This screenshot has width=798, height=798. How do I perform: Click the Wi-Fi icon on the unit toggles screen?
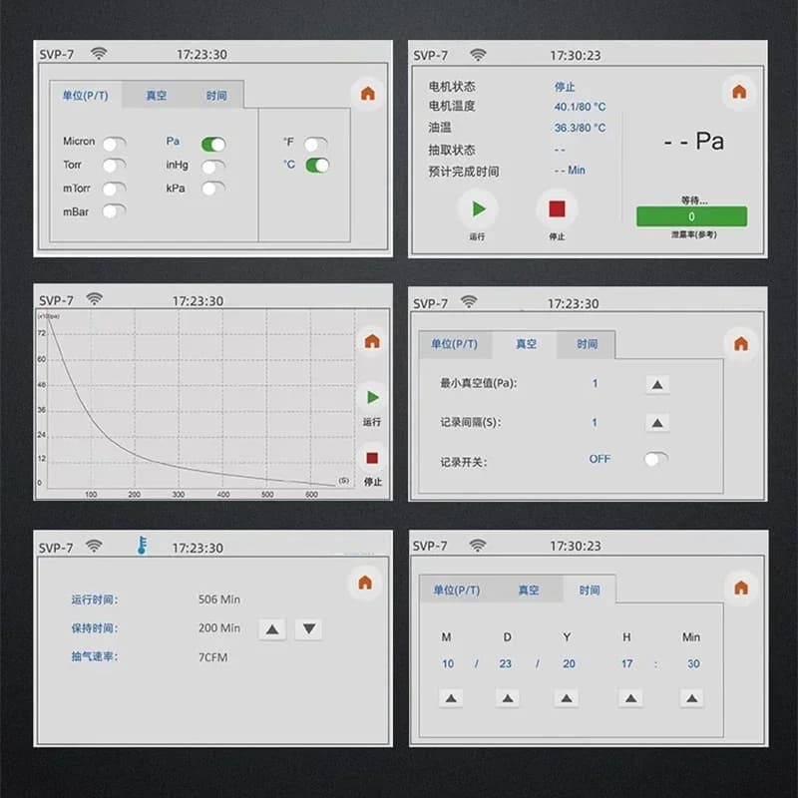click(x=99, y=53)
